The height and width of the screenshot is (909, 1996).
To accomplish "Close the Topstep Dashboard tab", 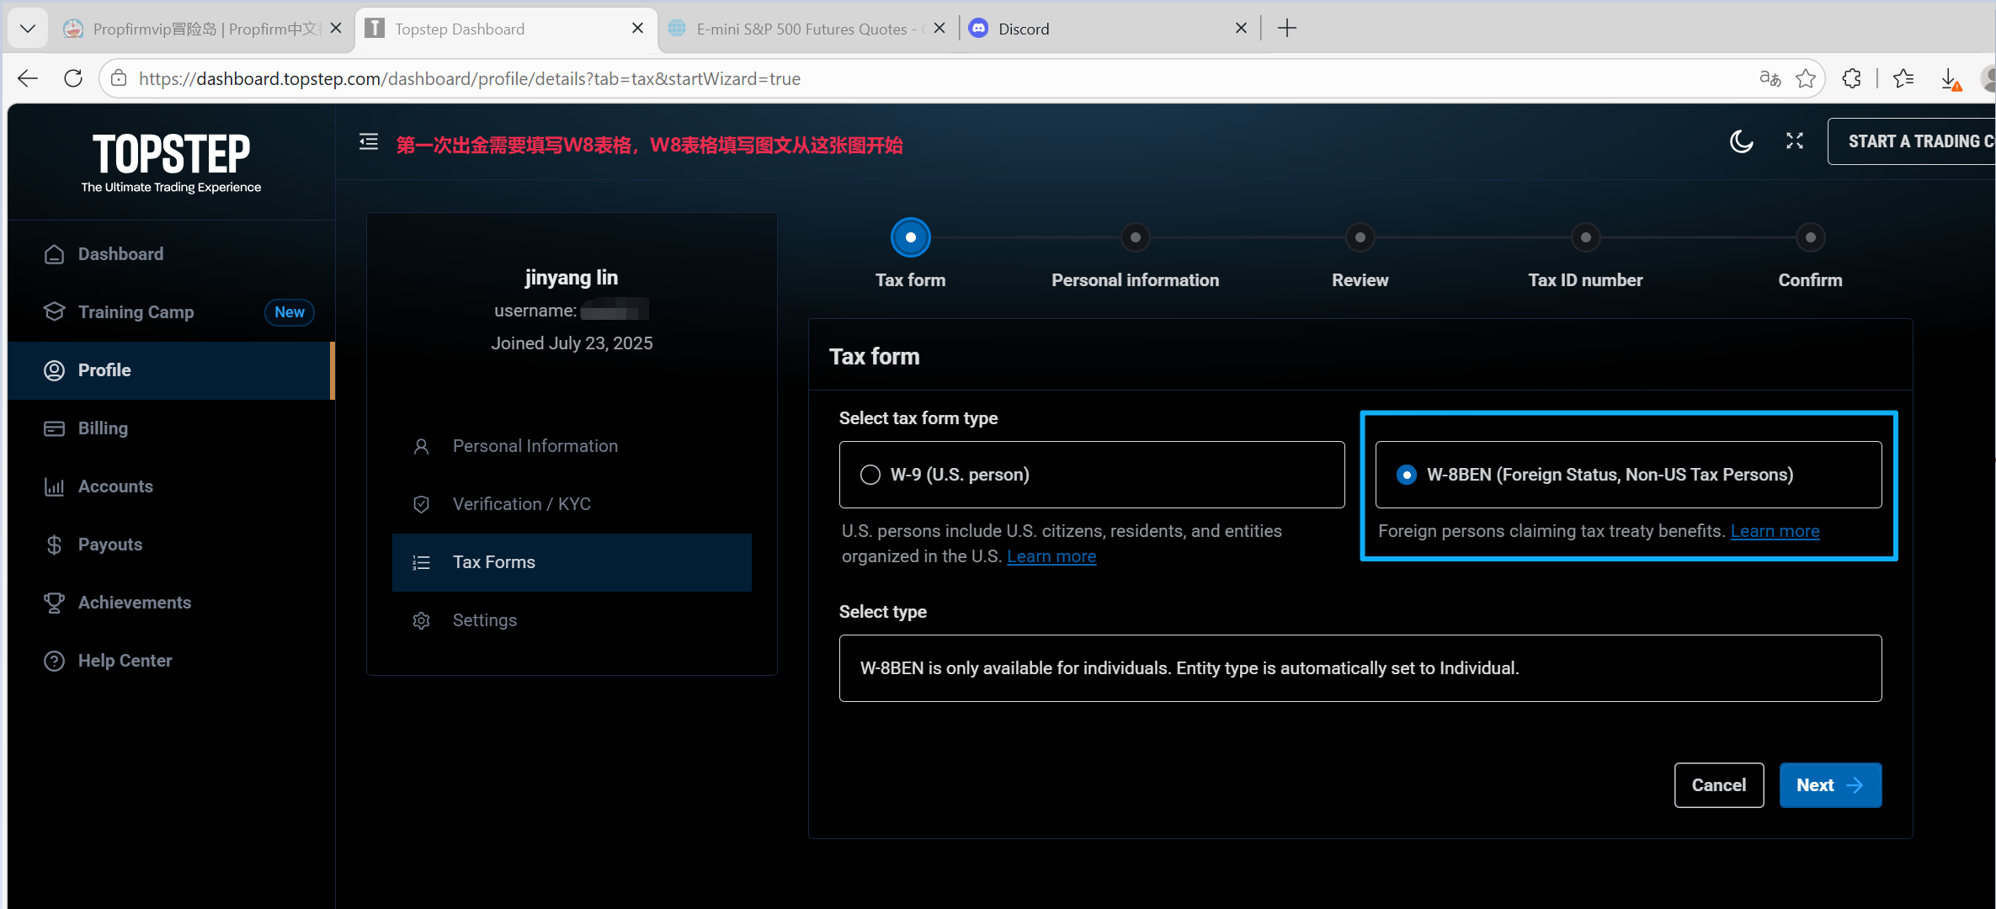I will [x=637, y=29].
